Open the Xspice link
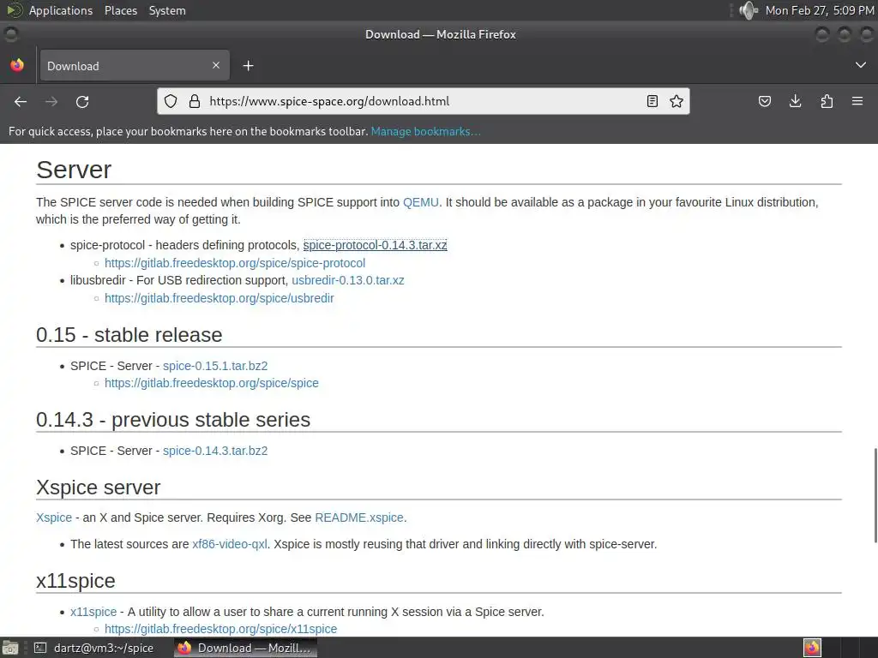878x658 pixels. point(54,517)
